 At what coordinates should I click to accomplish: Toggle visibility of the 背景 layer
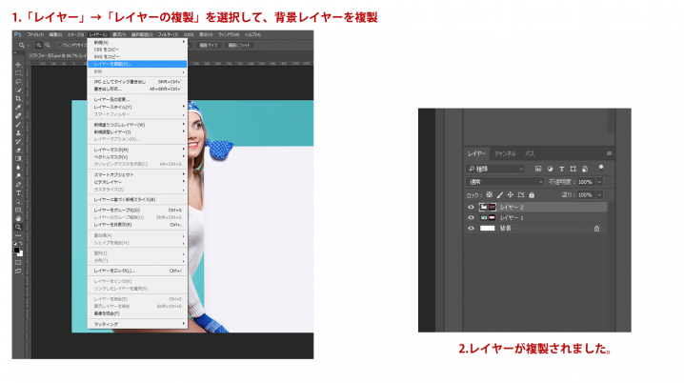tap(471, 228)
